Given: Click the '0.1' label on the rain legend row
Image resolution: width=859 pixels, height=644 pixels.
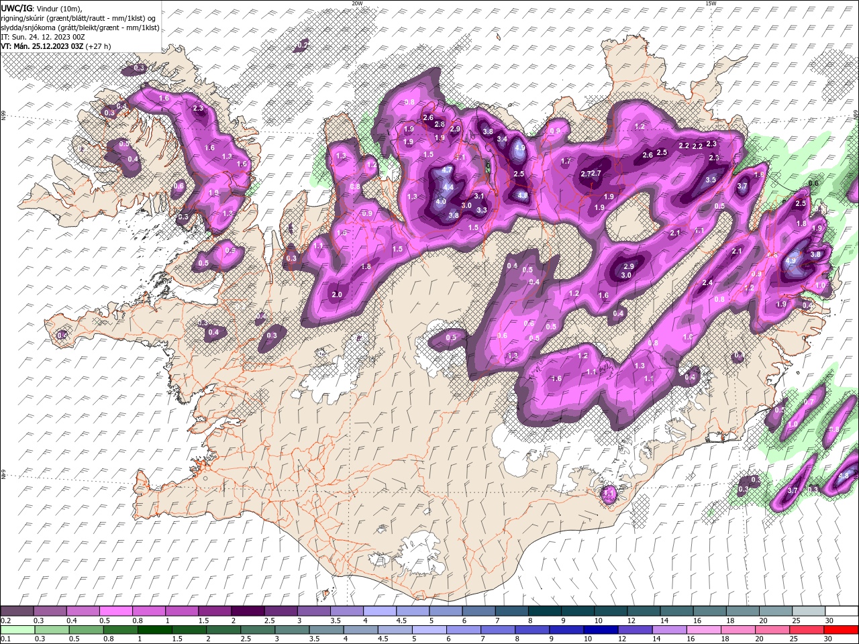Looking at the screenshot, I should click(x=5, y=639).
